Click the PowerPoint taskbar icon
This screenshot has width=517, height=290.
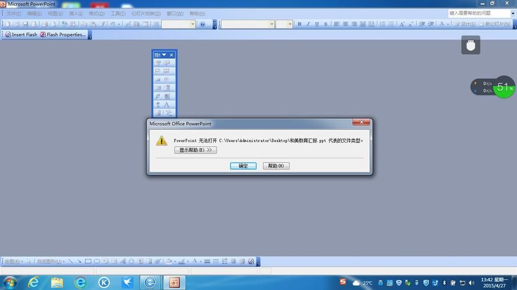[174, 282]
